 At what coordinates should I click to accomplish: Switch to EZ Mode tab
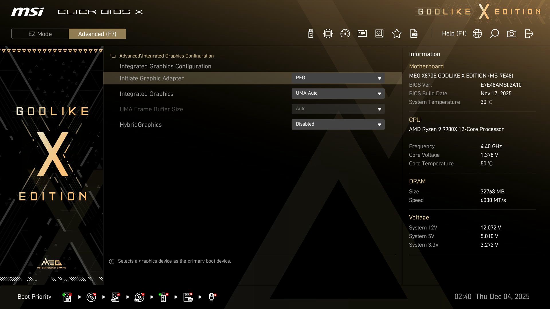(40, 33)
